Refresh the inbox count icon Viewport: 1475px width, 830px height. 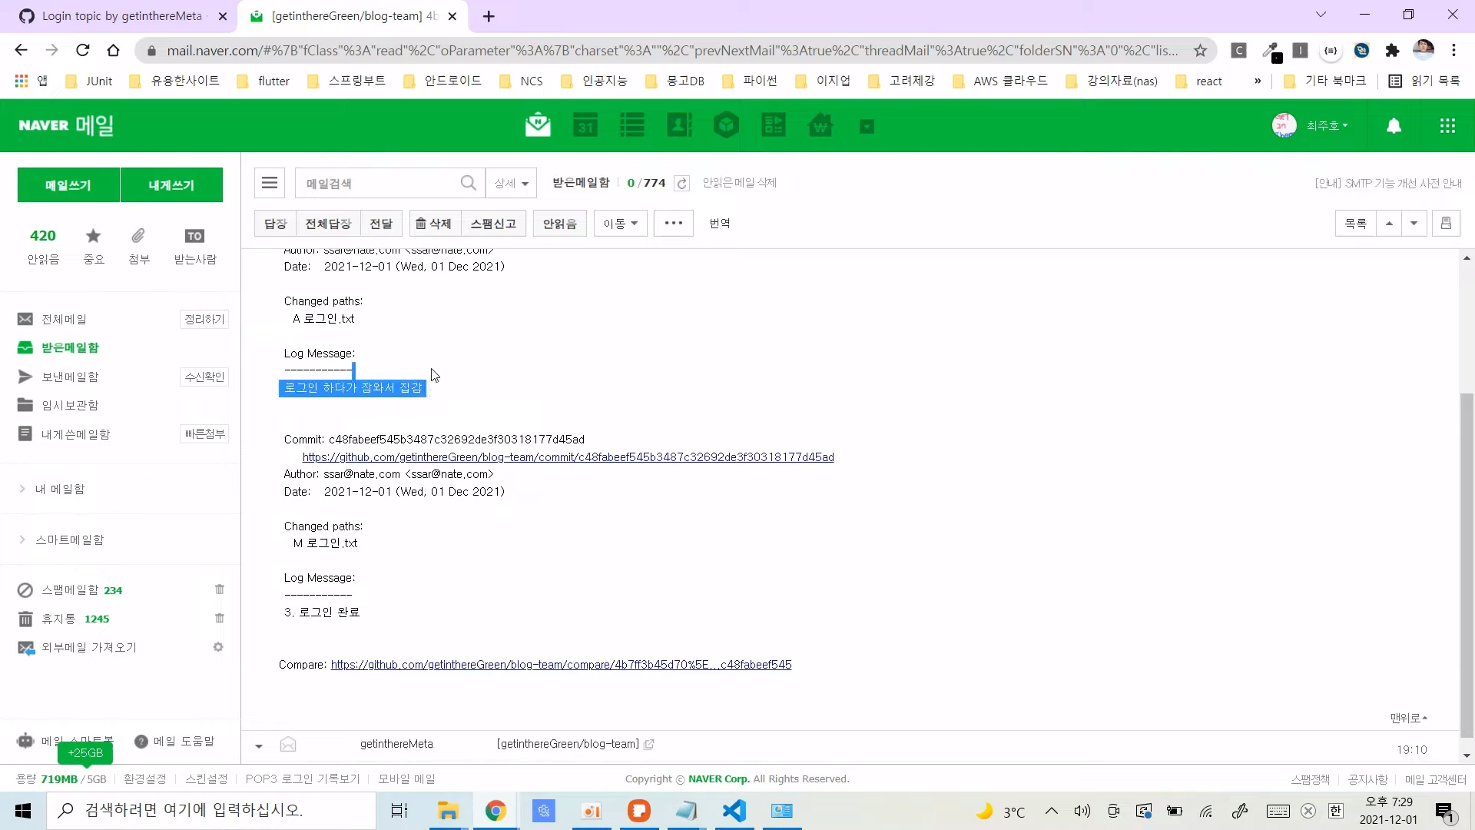pos(681,184)
